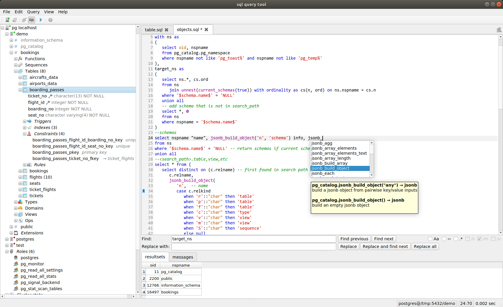Image resolution: width=503 pixels, height=307 pixels.
Task: Toggle the /m multiline option checkbox
Action: [479, 239]
